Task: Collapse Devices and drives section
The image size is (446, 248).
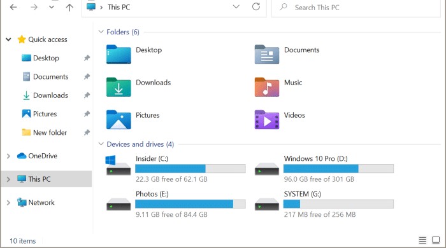Action: (x=101, y=144)
